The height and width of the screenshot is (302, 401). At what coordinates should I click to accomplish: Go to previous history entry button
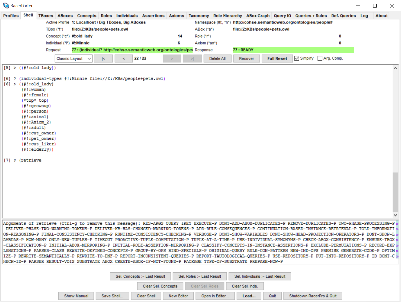pyautogui.click(x=124, y=59)
